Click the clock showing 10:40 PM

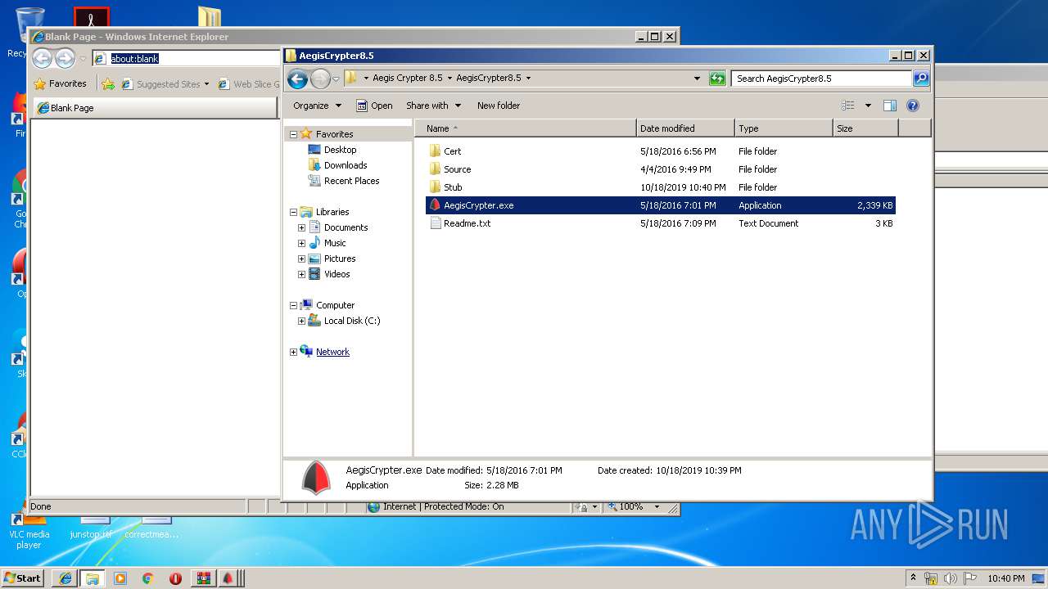pyautogui.click(x=1005, y=578)
